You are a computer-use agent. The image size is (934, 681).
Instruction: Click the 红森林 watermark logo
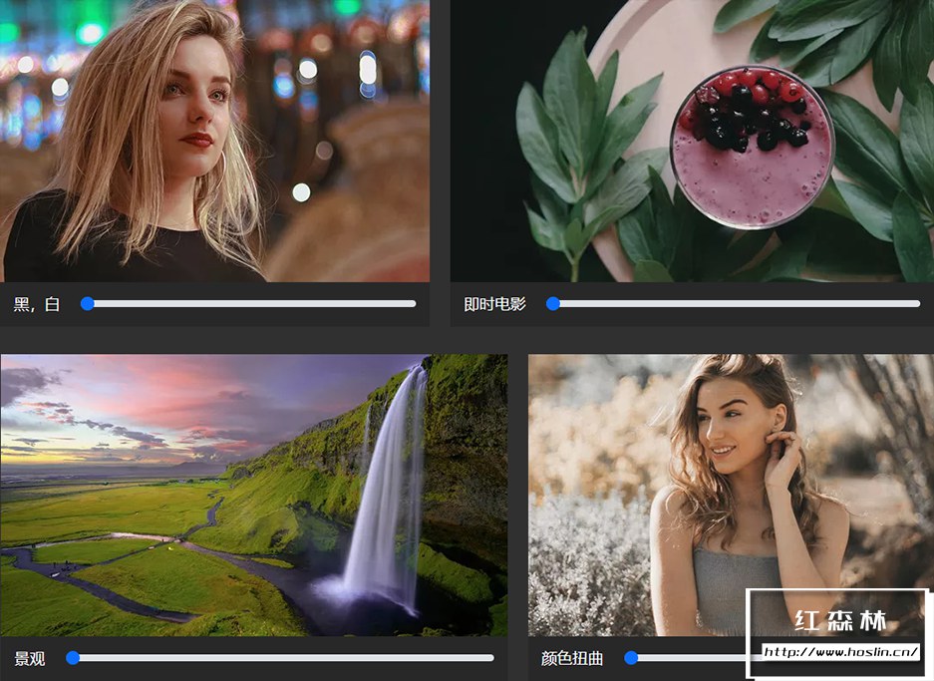840,621
